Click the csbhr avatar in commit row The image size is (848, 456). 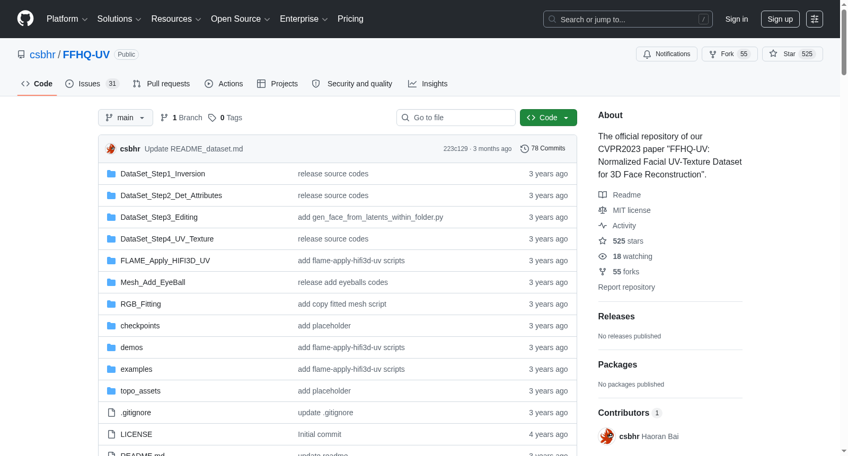click(111, 149)
